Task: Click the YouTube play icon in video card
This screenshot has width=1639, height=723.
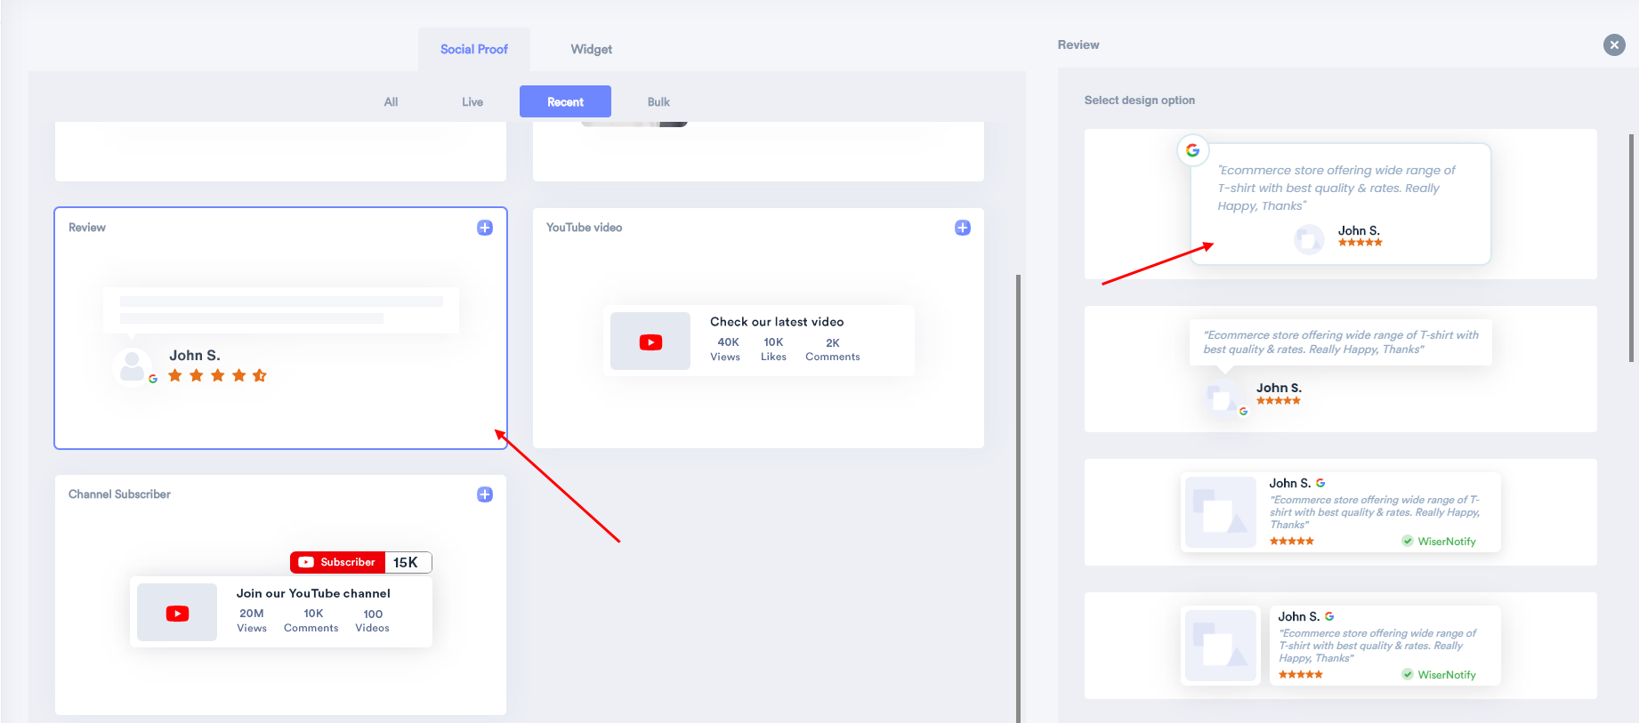Action: [650, 342]
